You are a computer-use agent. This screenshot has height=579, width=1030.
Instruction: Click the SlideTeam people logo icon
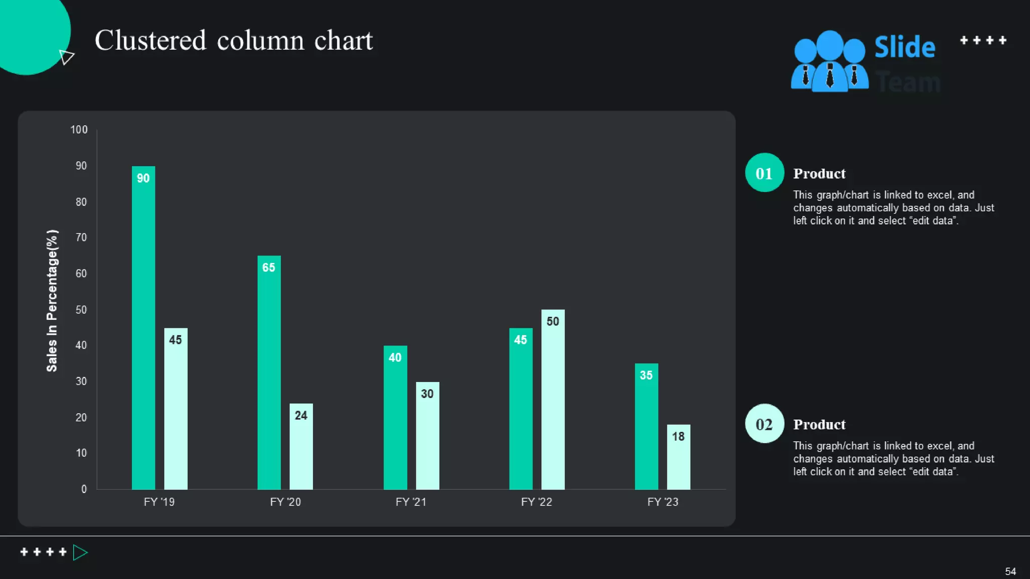point(829,62)
